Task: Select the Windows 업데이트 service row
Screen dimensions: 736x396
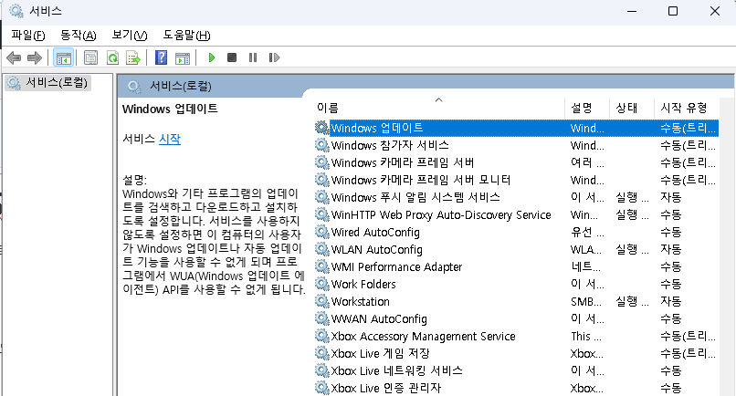Action: [516, 128]
